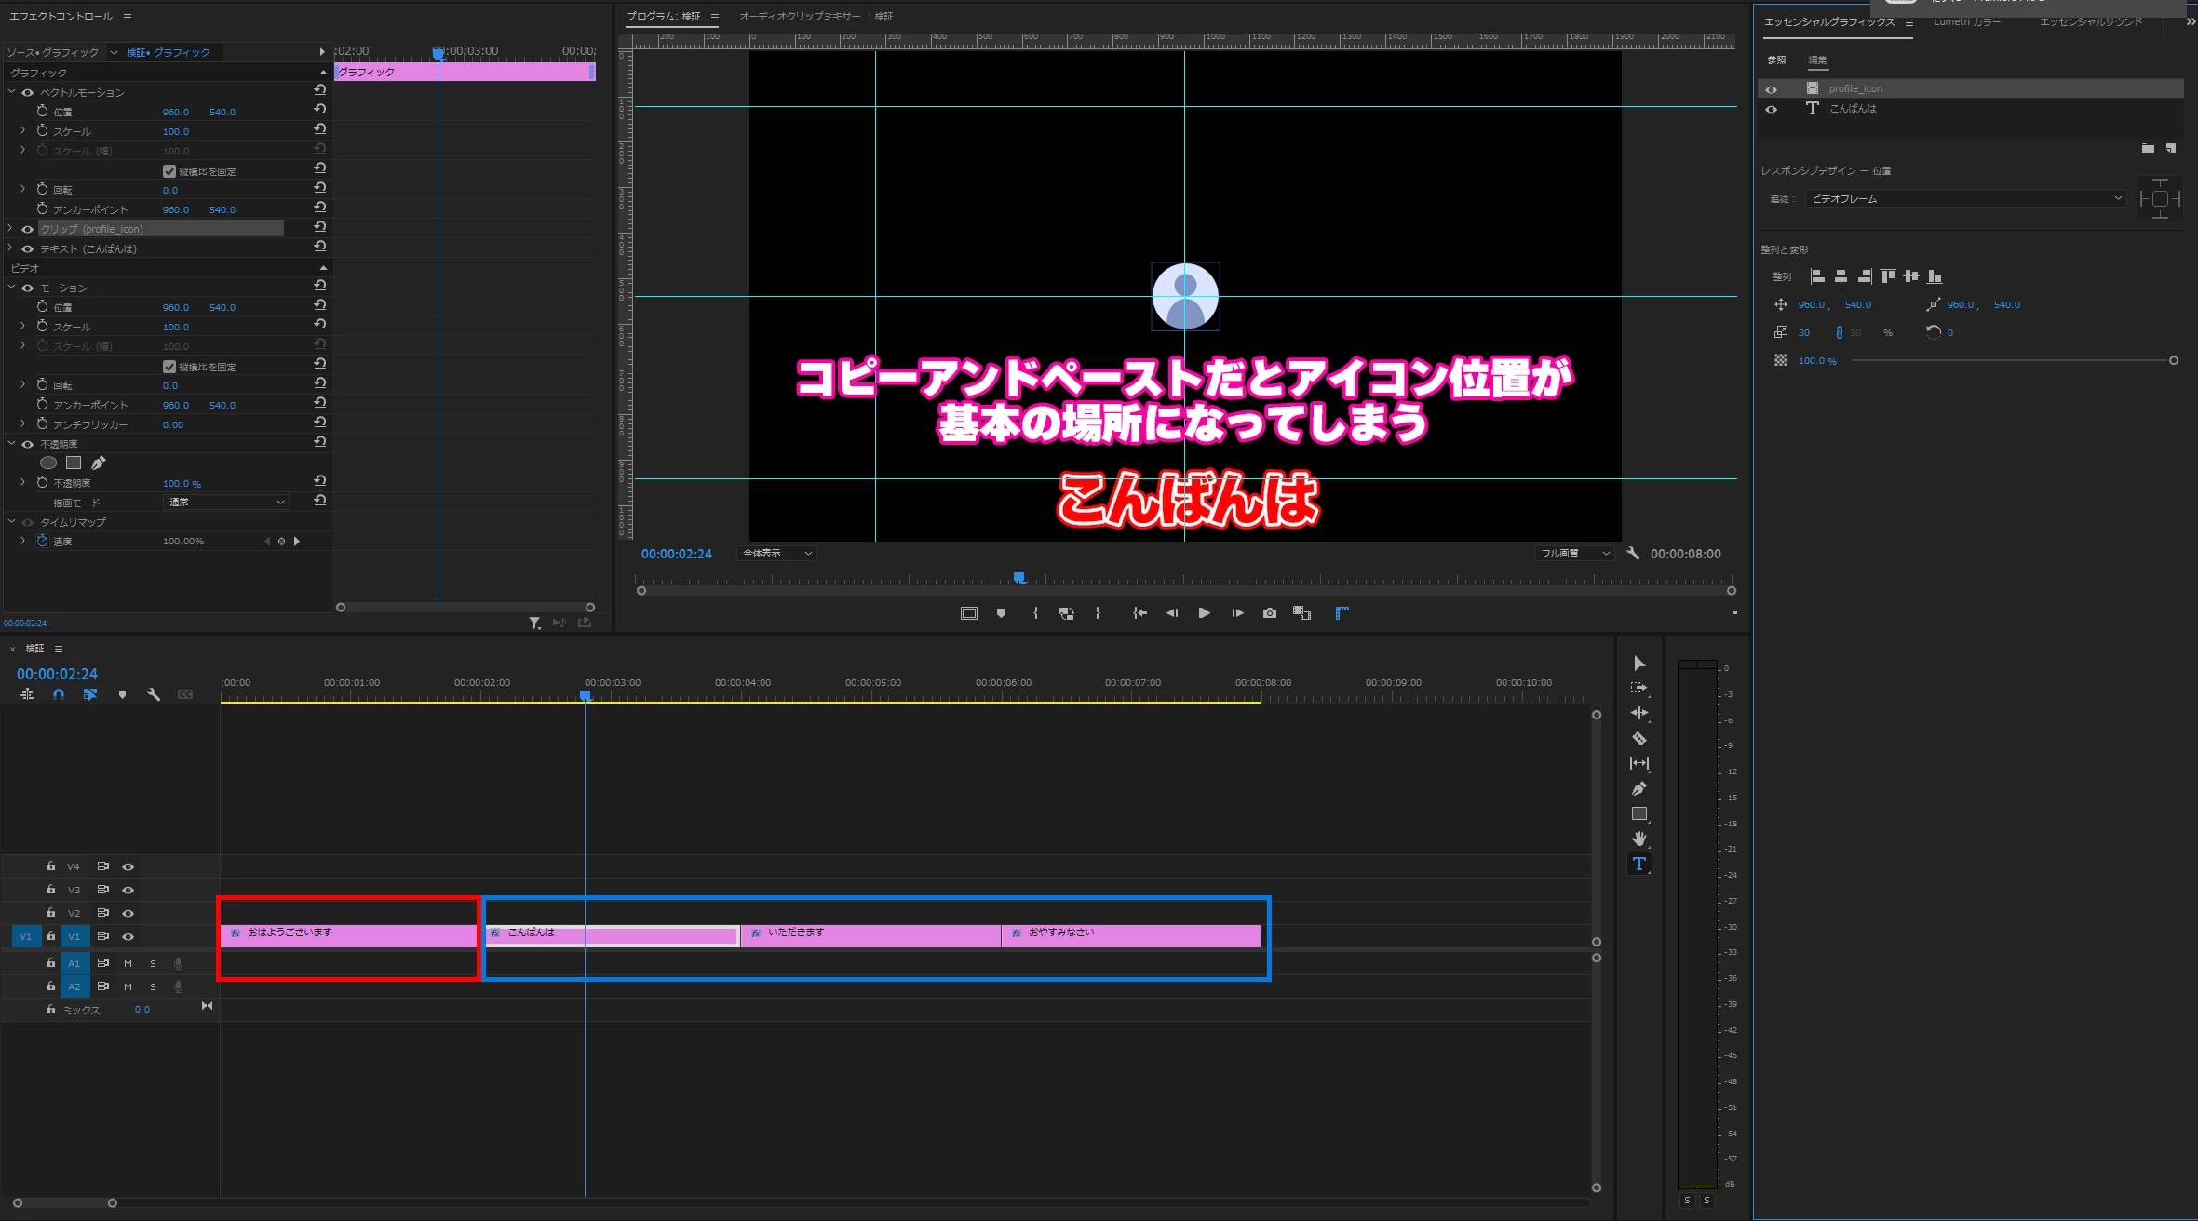Screen dimensions: 2198x1221
Task: Select the Hand tool
Action: [x=1639, y=839]
